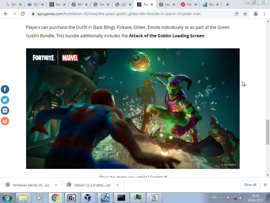Open the disk utility taskbar icon
The width and height of the screenshot is (270, 203).
[154, 198]
